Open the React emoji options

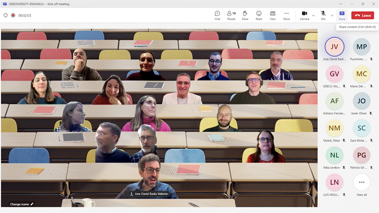coord(259,15)
